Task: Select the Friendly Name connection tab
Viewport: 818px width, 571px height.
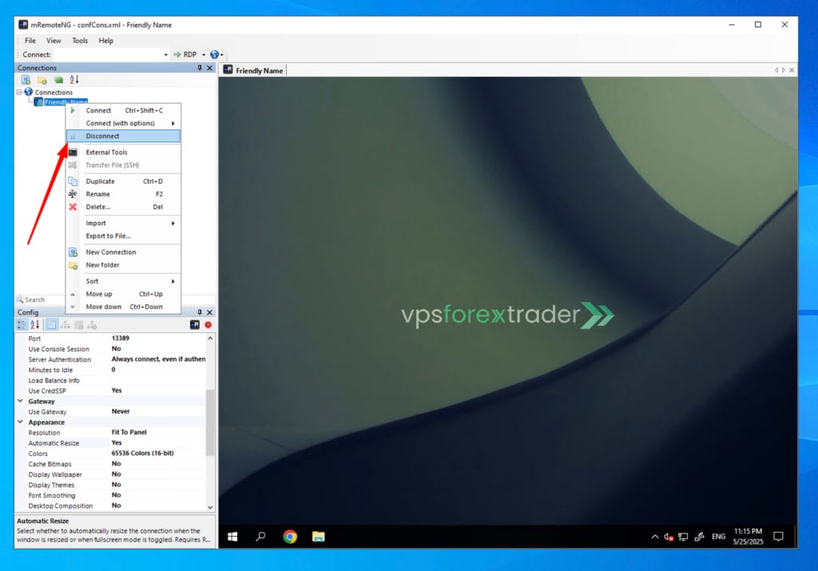Action: pyautogui.click(x=253, y=70)
